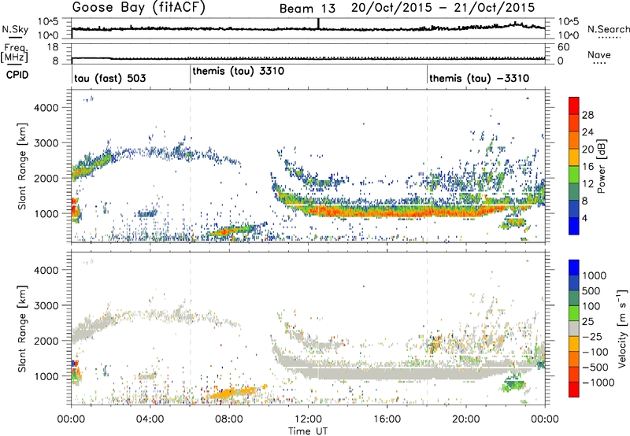Click the '08:00' time axis label

click(229, 419)
